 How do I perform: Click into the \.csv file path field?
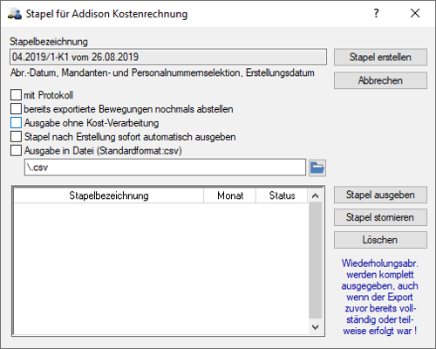(165, 168)
